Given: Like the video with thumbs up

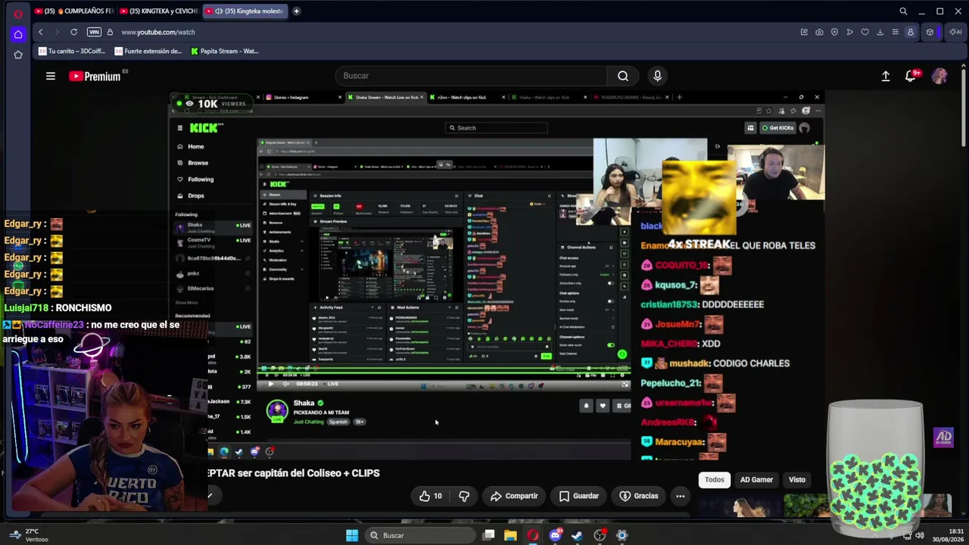Looking at the screenshot, I should pos(431,496).
